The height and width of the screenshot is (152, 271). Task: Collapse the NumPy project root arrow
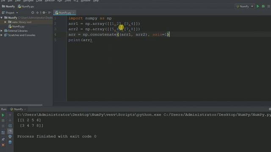(2, 18)
